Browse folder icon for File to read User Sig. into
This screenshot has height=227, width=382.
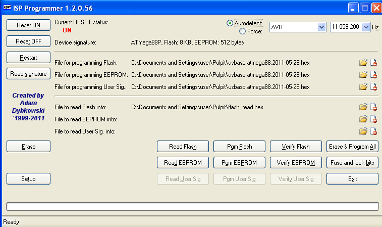pyautogui.click(x=363, y=131)
